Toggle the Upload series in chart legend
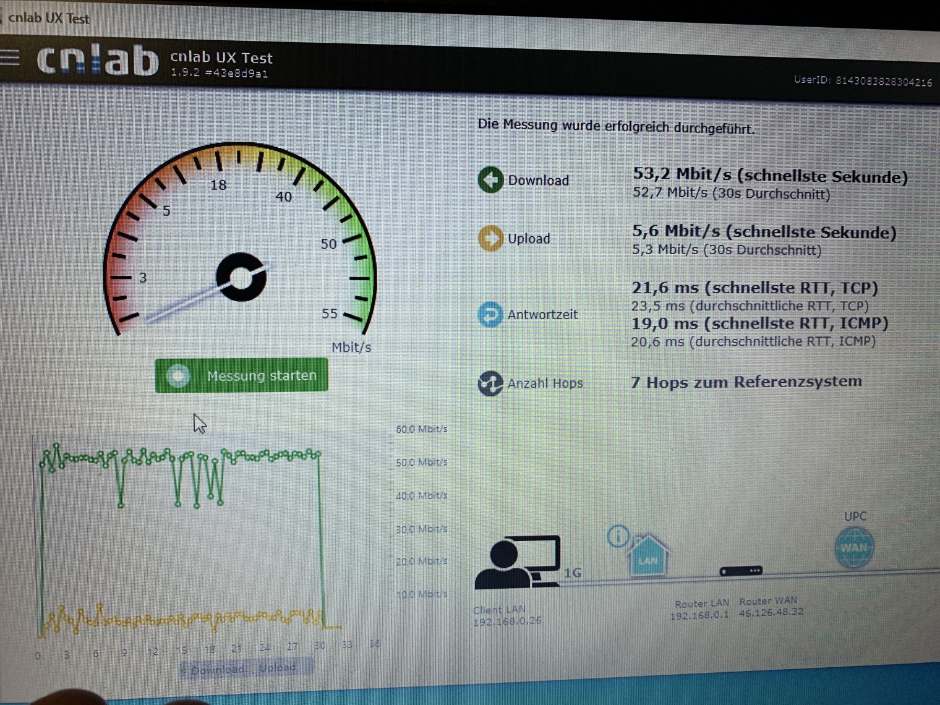This screenshot has width=940, height=705. coord(278,669)
